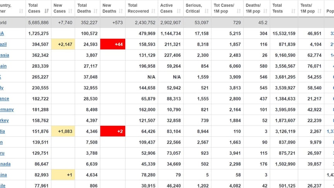Open the India country link
334x188 pixels.
coord(2,131)
